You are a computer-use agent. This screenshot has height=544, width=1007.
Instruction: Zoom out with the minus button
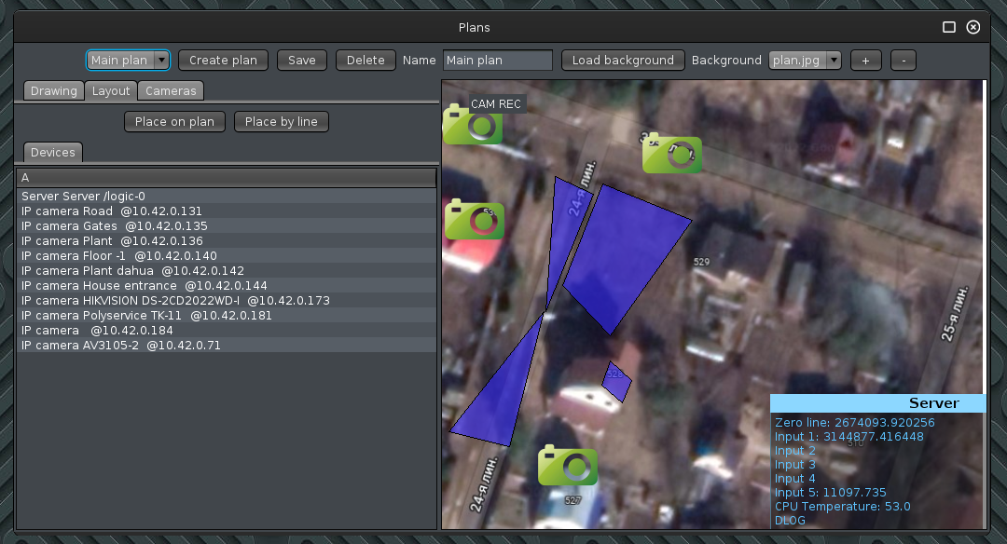pyautogui.click(x=903, y=61)
